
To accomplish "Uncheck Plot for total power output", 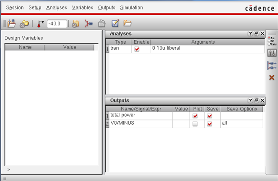I will coord(195,116).
